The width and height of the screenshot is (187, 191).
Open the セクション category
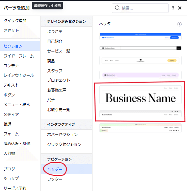(x=20, y=46)
